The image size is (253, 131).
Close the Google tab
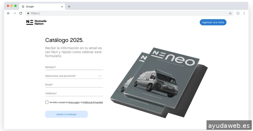point(62,6)
